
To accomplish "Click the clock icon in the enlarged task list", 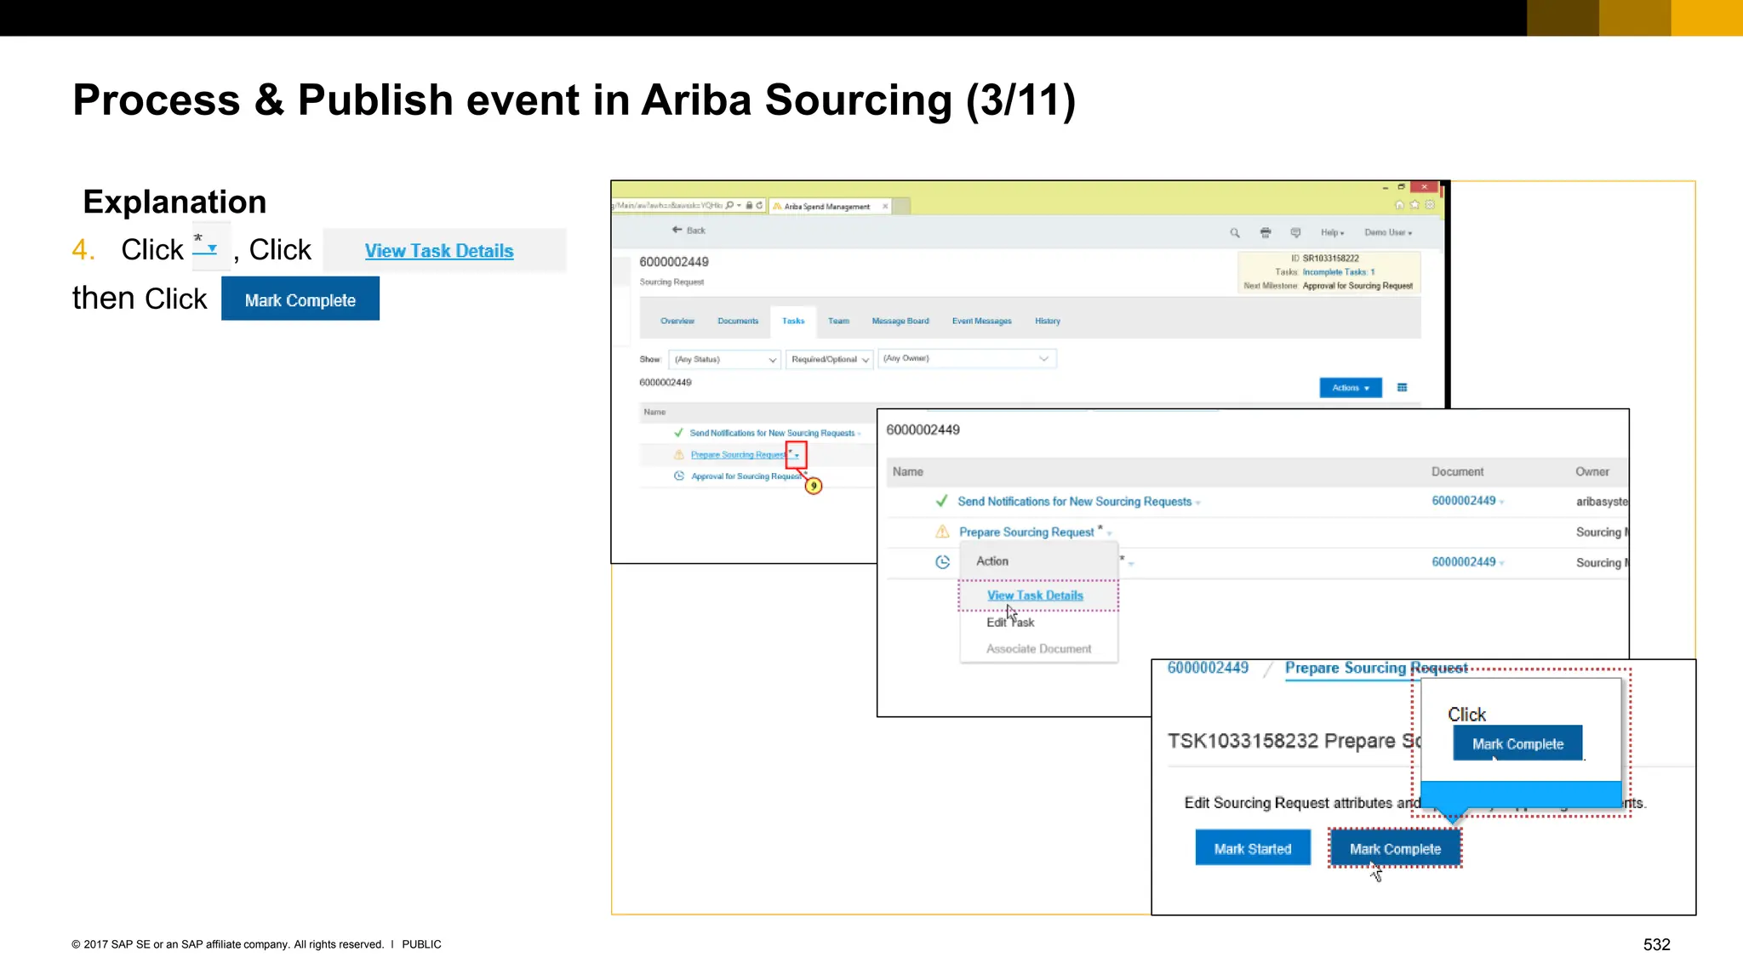I will (x=942, y=561).
